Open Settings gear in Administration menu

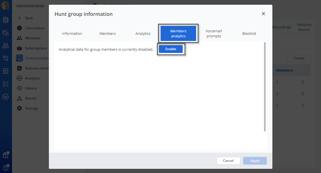19,108
